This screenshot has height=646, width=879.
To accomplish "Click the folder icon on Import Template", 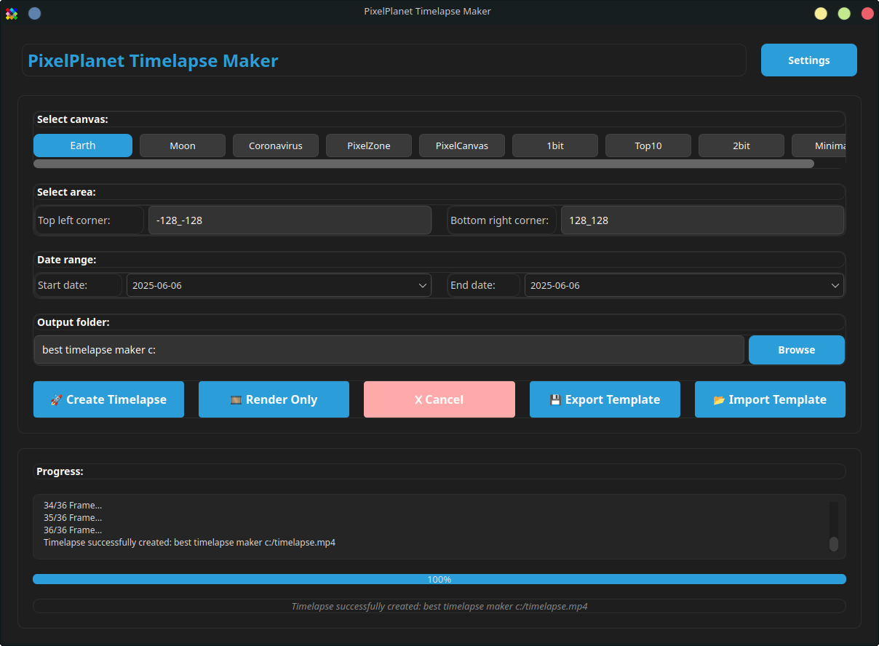I will coord(720,399).
